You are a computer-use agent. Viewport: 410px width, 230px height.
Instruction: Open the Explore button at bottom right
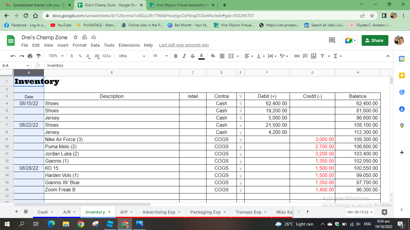384,212
